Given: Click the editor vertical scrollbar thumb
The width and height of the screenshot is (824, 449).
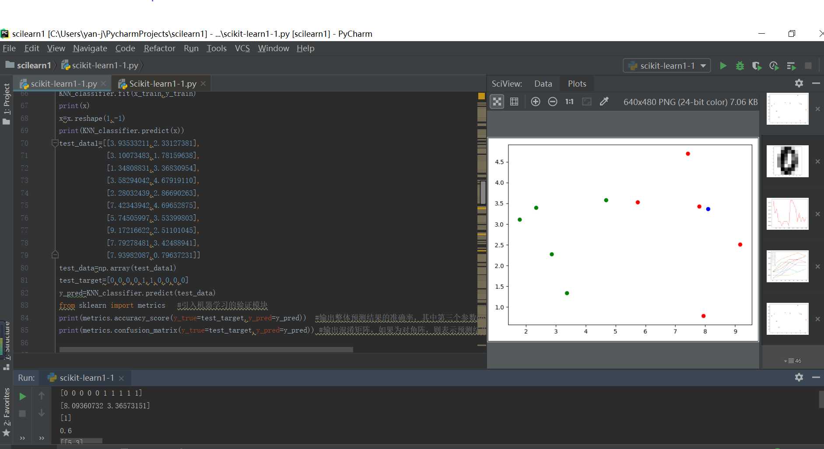Looking at the screenshot, I should (483, 193).
